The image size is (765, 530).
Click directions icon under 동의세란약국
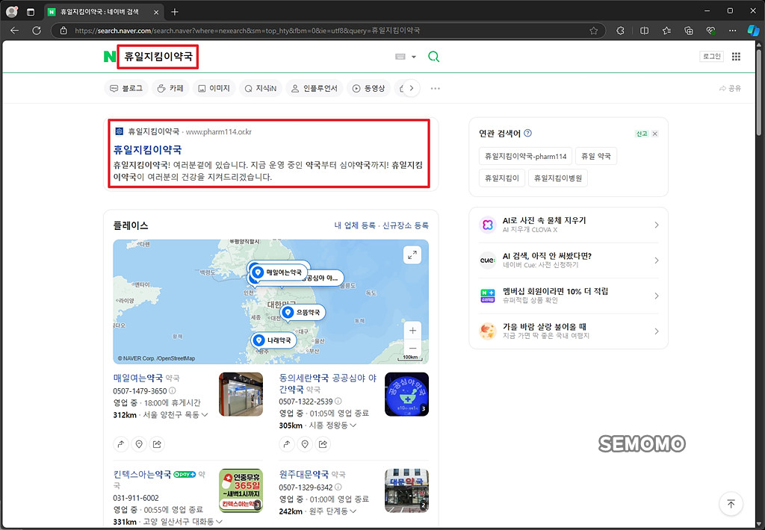pos(287,444)
